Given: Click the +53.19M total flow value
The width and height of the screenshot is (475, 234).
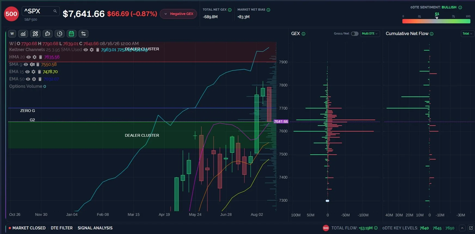Looking at the screenshot, I should coord(366,228).
